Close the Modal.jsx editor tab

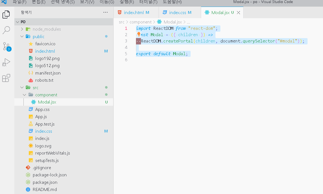click(x=238, y=13)
